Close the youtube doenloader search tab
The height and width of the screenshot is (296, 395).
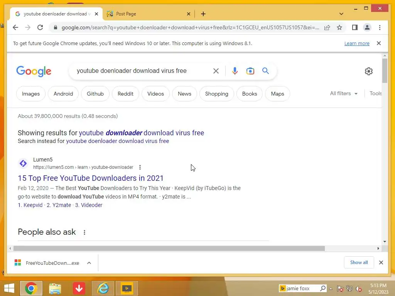96,14
